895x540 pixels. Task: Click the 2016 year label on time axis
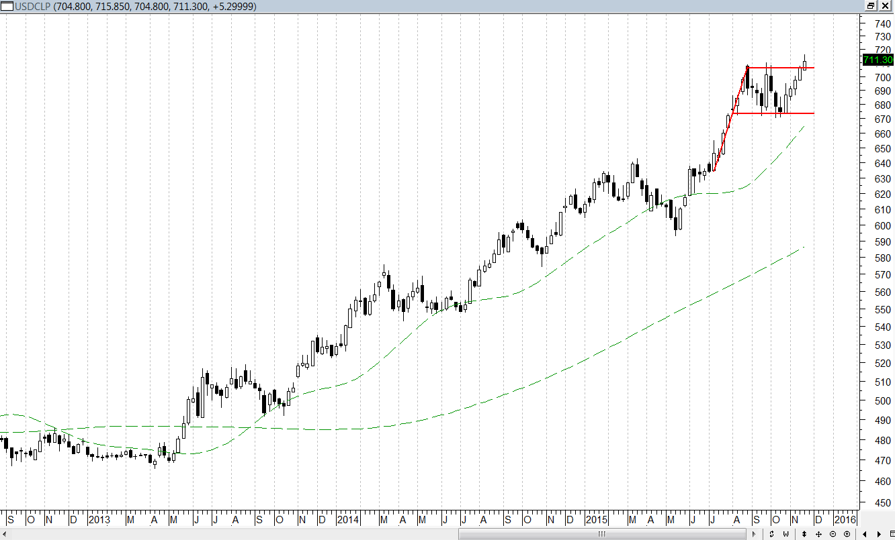pyautogui.click(x=845, y=519)
